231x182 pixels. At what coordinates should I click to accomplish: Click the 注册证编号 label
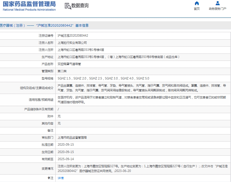click(46, 36)
